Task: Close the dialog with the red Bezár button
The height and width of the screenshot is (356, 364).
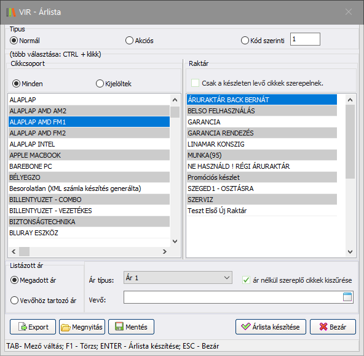Action: pyautogui.click(x=333, y=326)
